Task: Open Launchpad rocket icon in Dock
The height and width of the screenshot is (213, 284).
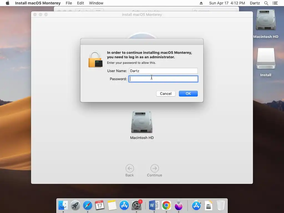Action: tap(75, 205)
